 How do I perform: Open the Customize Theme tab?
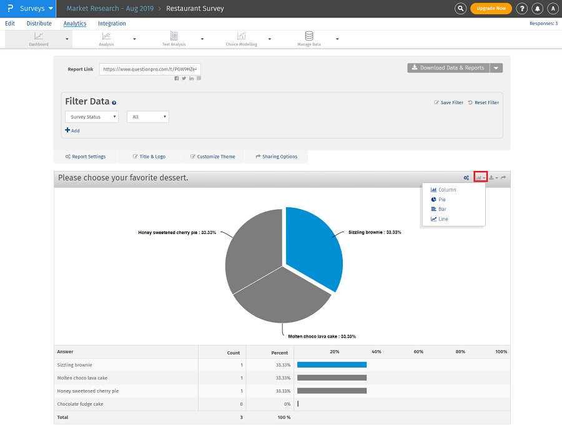click(x=213, y=157)
